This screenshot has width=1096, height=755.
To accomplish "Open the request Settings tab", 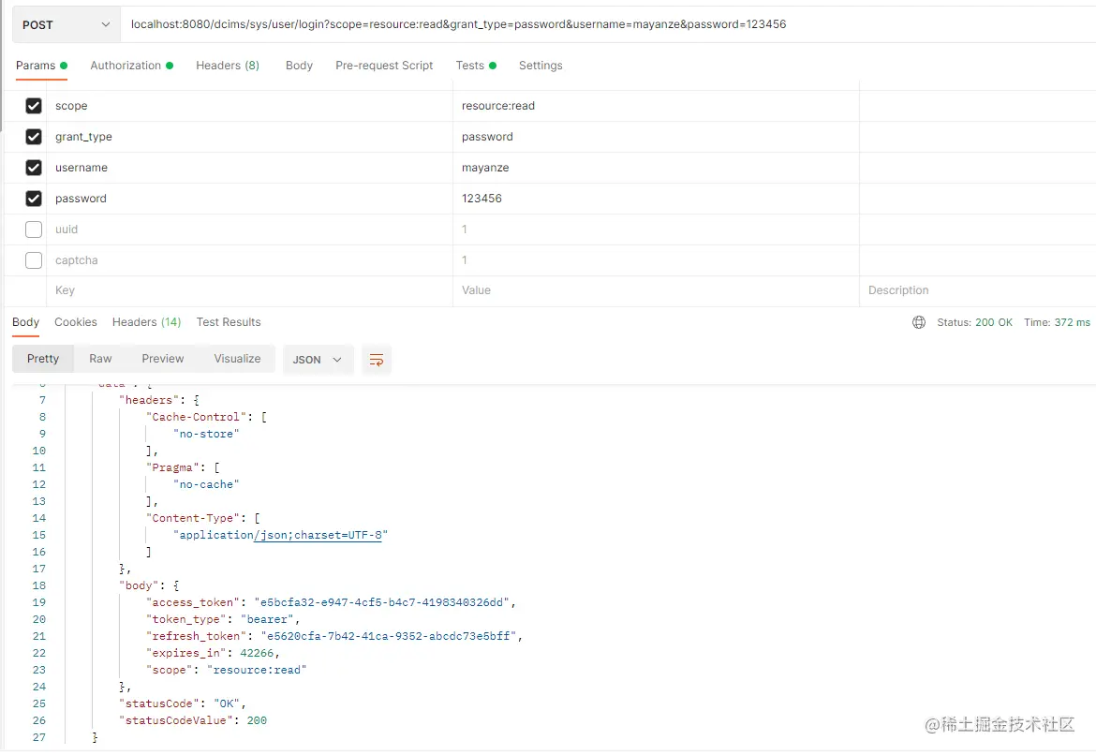I will (541, 66).
